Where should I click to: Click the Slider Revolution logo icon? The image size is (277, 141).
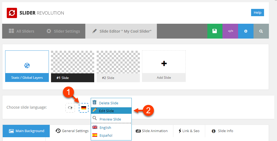(12, 13)
